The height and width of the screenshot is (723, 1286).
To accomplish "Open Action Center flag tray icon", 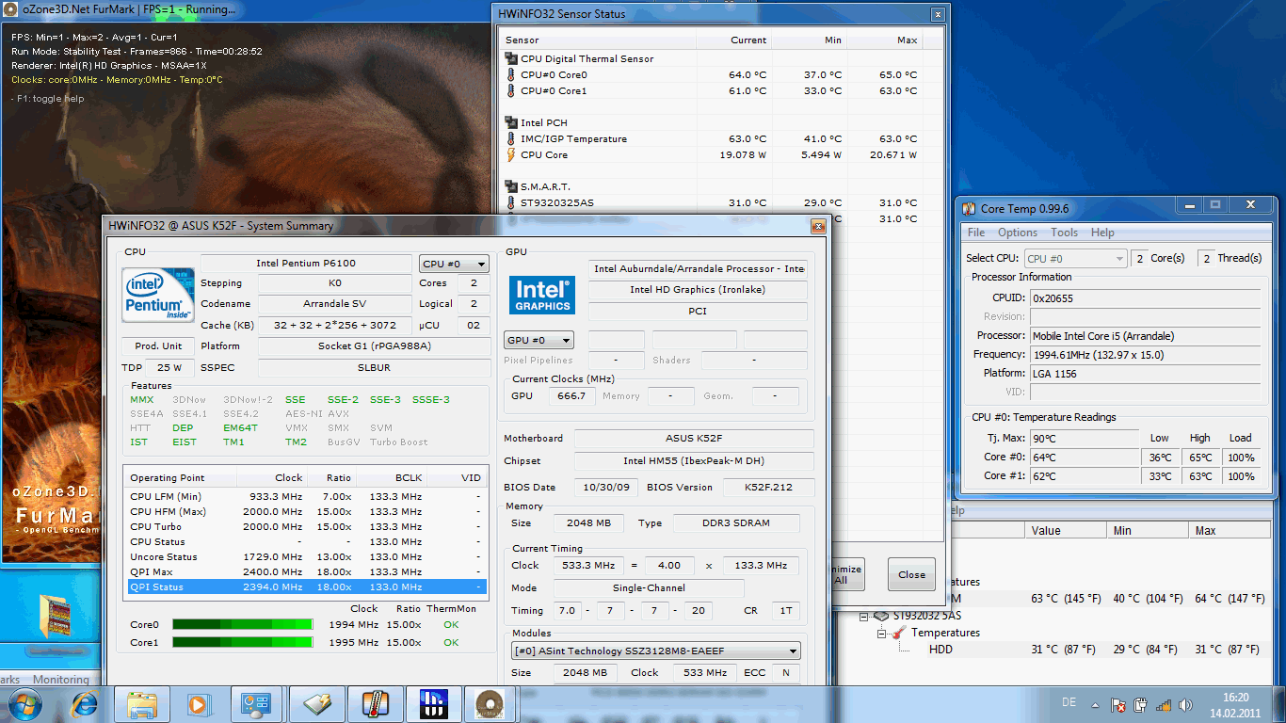I will [1119, 704].
